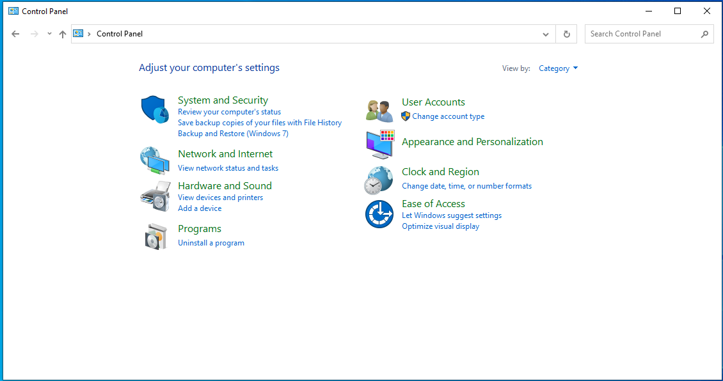
Task: Click Add a device link
Action: (200, 208)
